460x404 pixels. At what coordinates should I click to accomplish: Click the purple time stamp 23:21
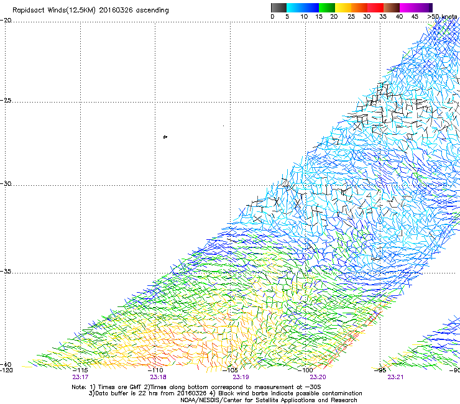point(395,377)
